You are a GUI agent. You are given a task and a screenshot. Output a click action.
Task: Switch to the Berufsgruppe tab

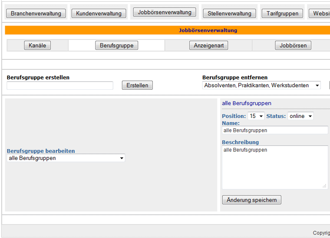pos(116,46)
